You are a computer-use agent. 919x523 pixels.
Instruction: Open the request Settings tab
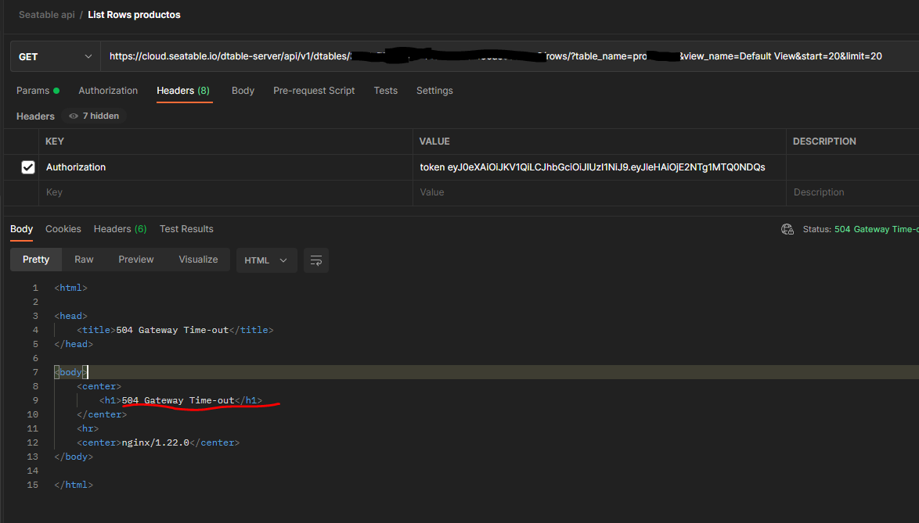click(x=434, y=91)
